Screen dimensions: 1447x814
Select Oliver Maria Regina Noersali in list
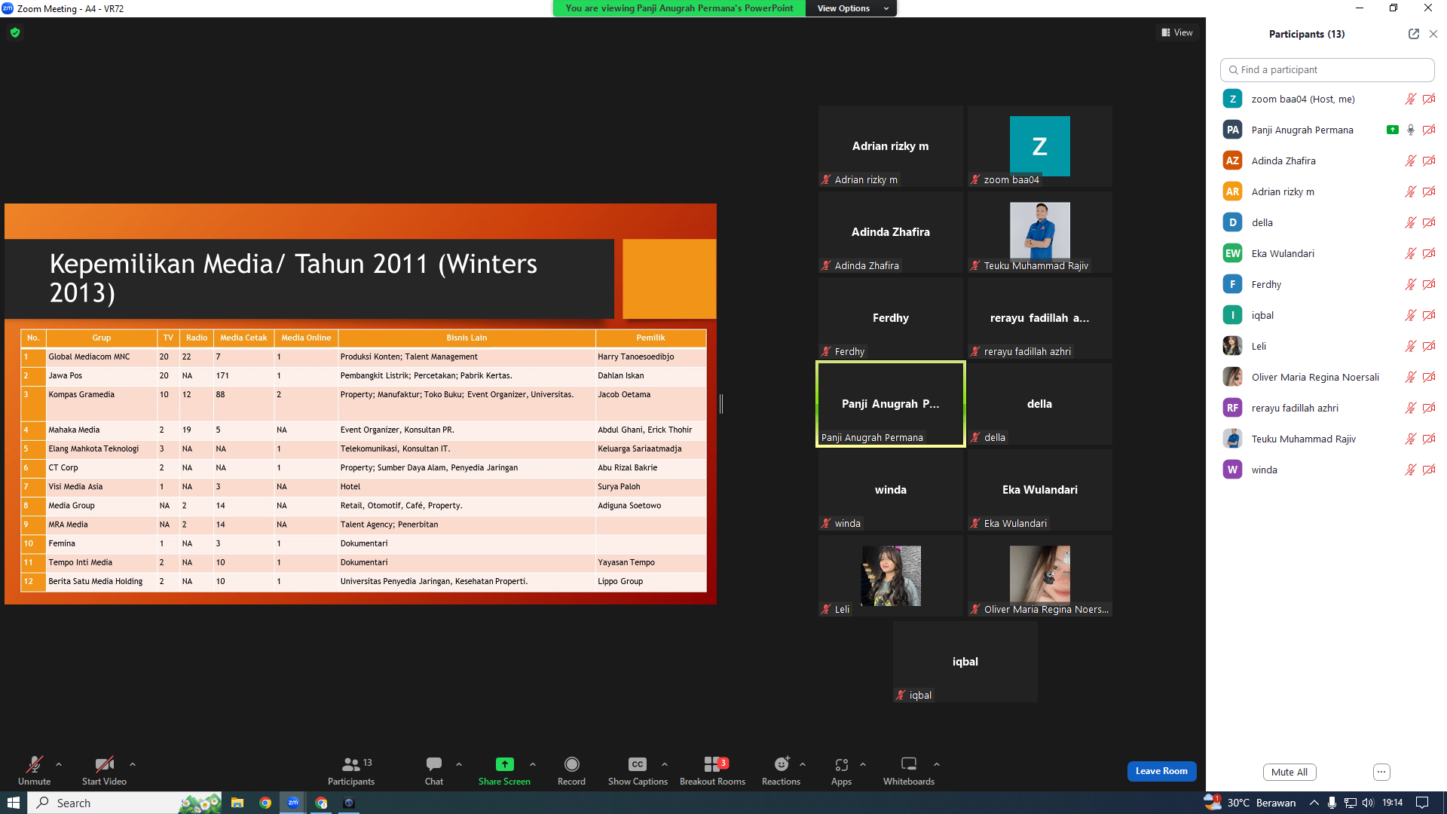1327,377
